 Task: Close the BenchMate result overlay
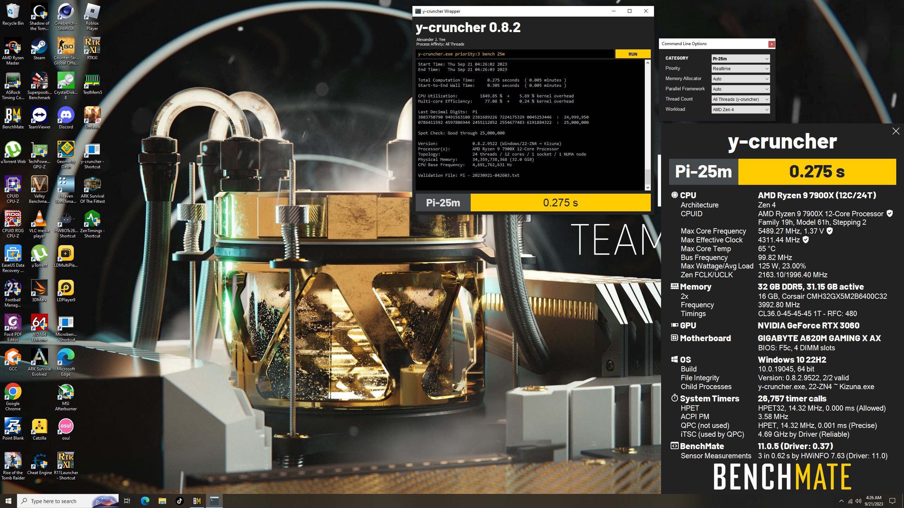coord(896,131)
